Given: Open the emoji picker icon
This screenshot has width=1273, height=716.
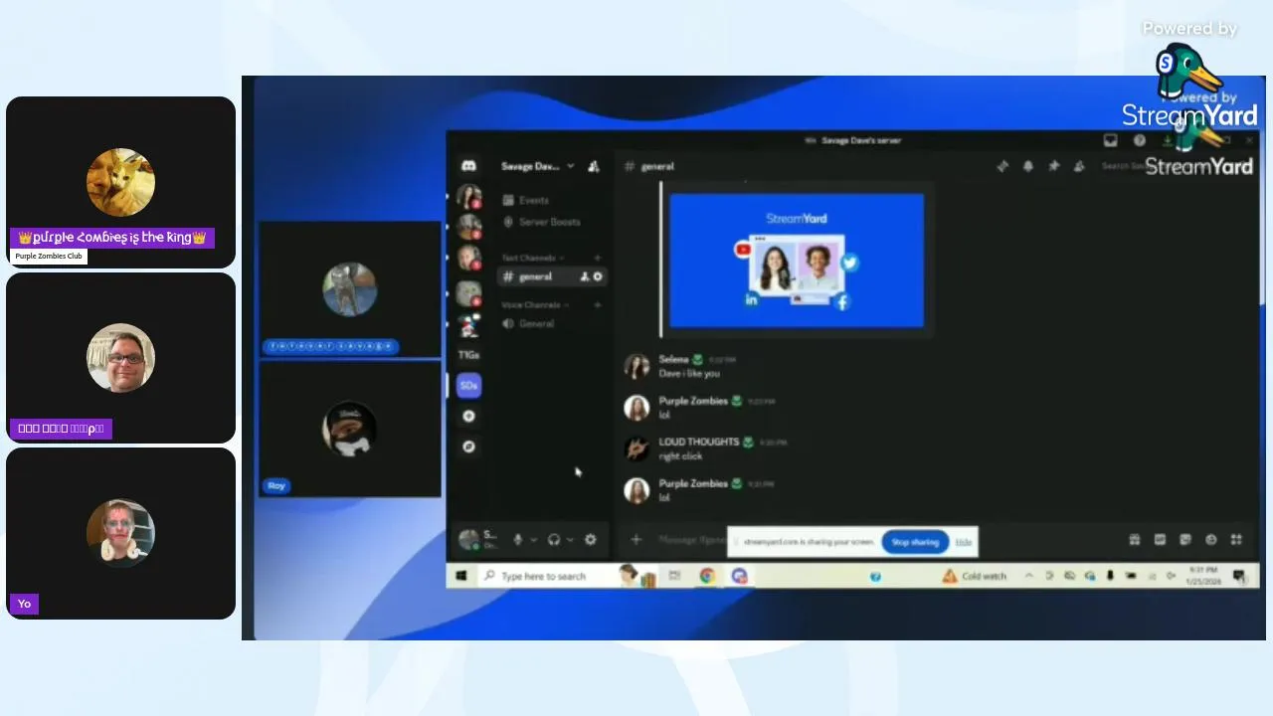Looking at the screenshot, I should (1210, 539).
